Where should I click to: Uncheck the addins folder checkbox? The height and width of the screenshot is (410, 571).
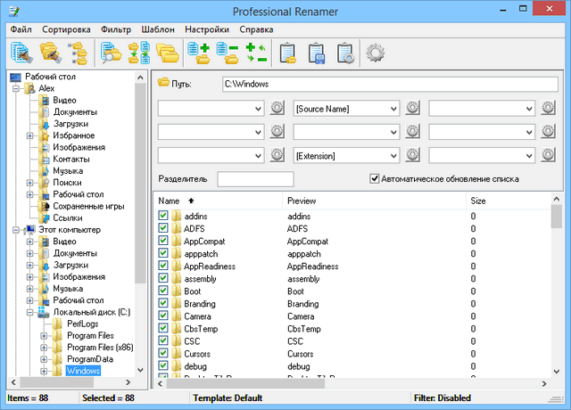click(163, 217)
